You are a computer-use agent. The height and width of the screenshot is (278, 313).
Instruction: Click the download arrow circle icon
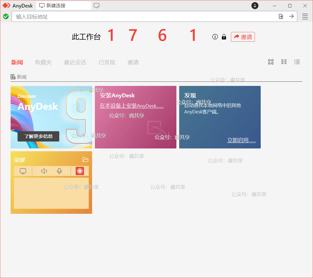pos(255,6)
